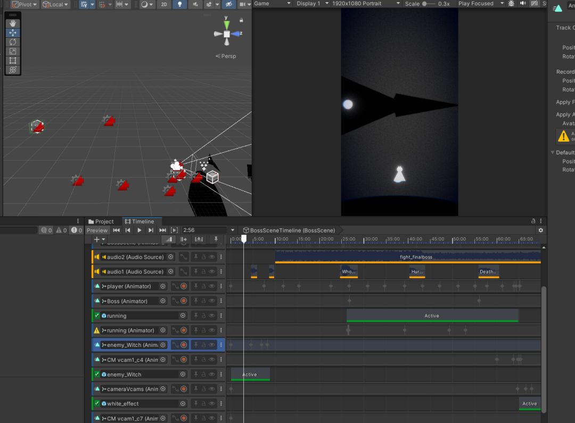
Task: Select the Timeline tab
Action: [139, 221]
